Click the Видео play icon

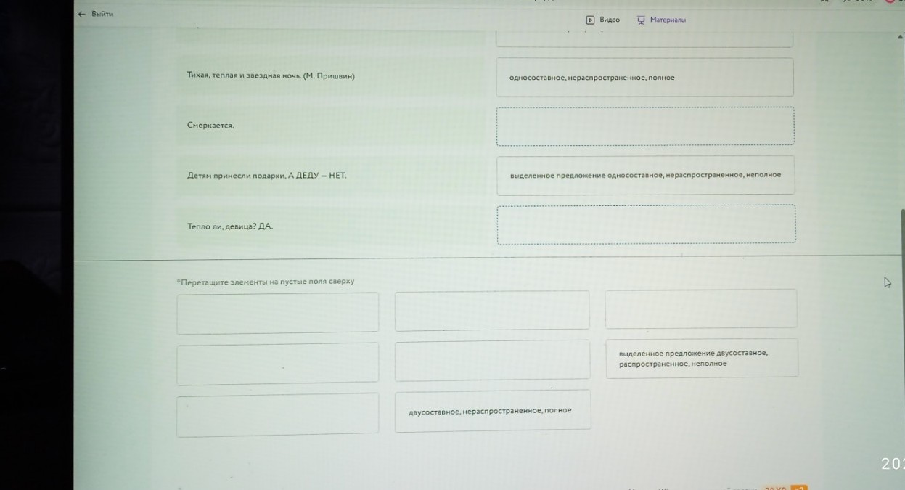pyautogui.click(x=590, y=20)
